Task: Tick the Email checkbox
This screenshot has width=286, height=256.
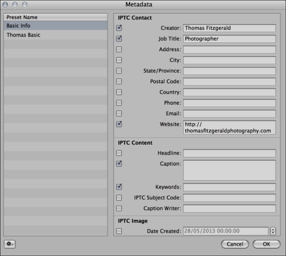Action: point(119,113)
